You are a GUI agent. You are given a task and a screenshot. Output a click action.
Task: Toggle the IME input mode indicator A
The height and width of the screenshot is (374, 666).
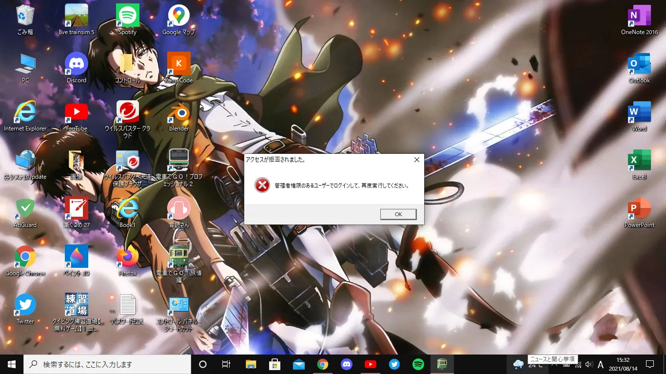tap(600, 364)
